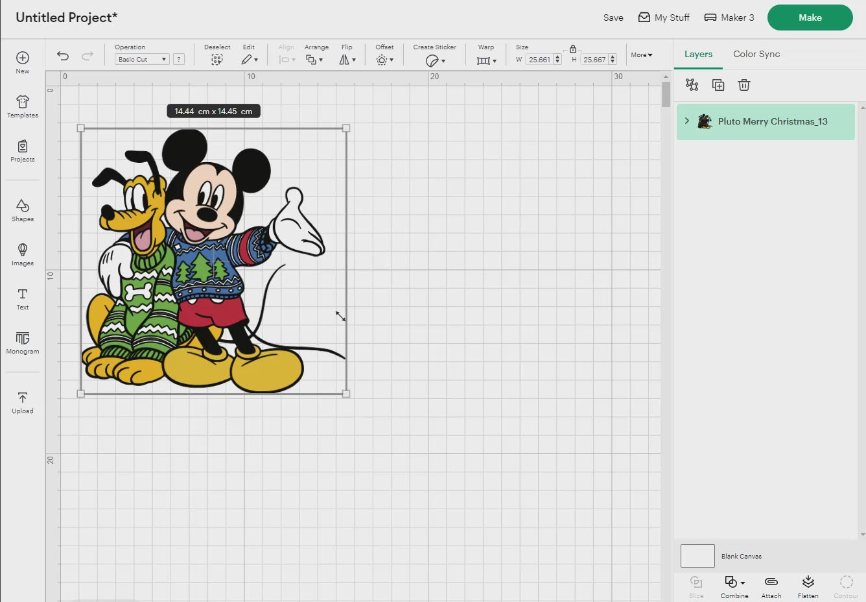866x602 pixels.
Task: Select the Text tool
Action: 23,298
